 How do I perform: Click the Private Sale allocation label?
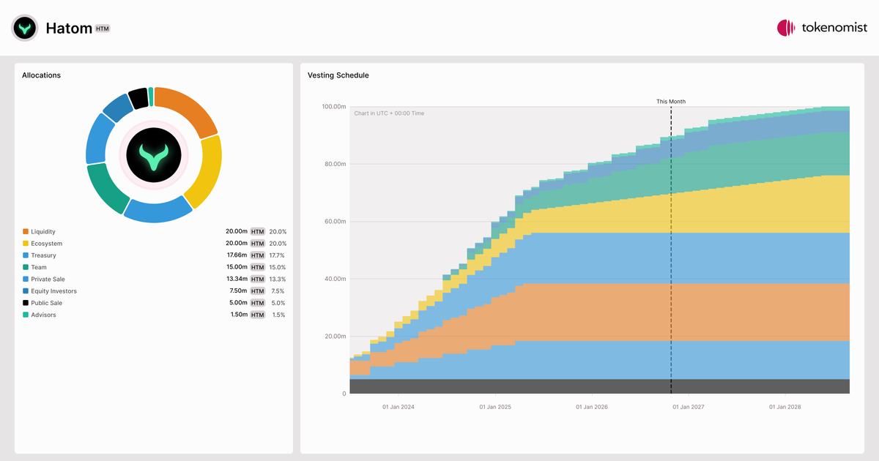click(x=48, y=280)
